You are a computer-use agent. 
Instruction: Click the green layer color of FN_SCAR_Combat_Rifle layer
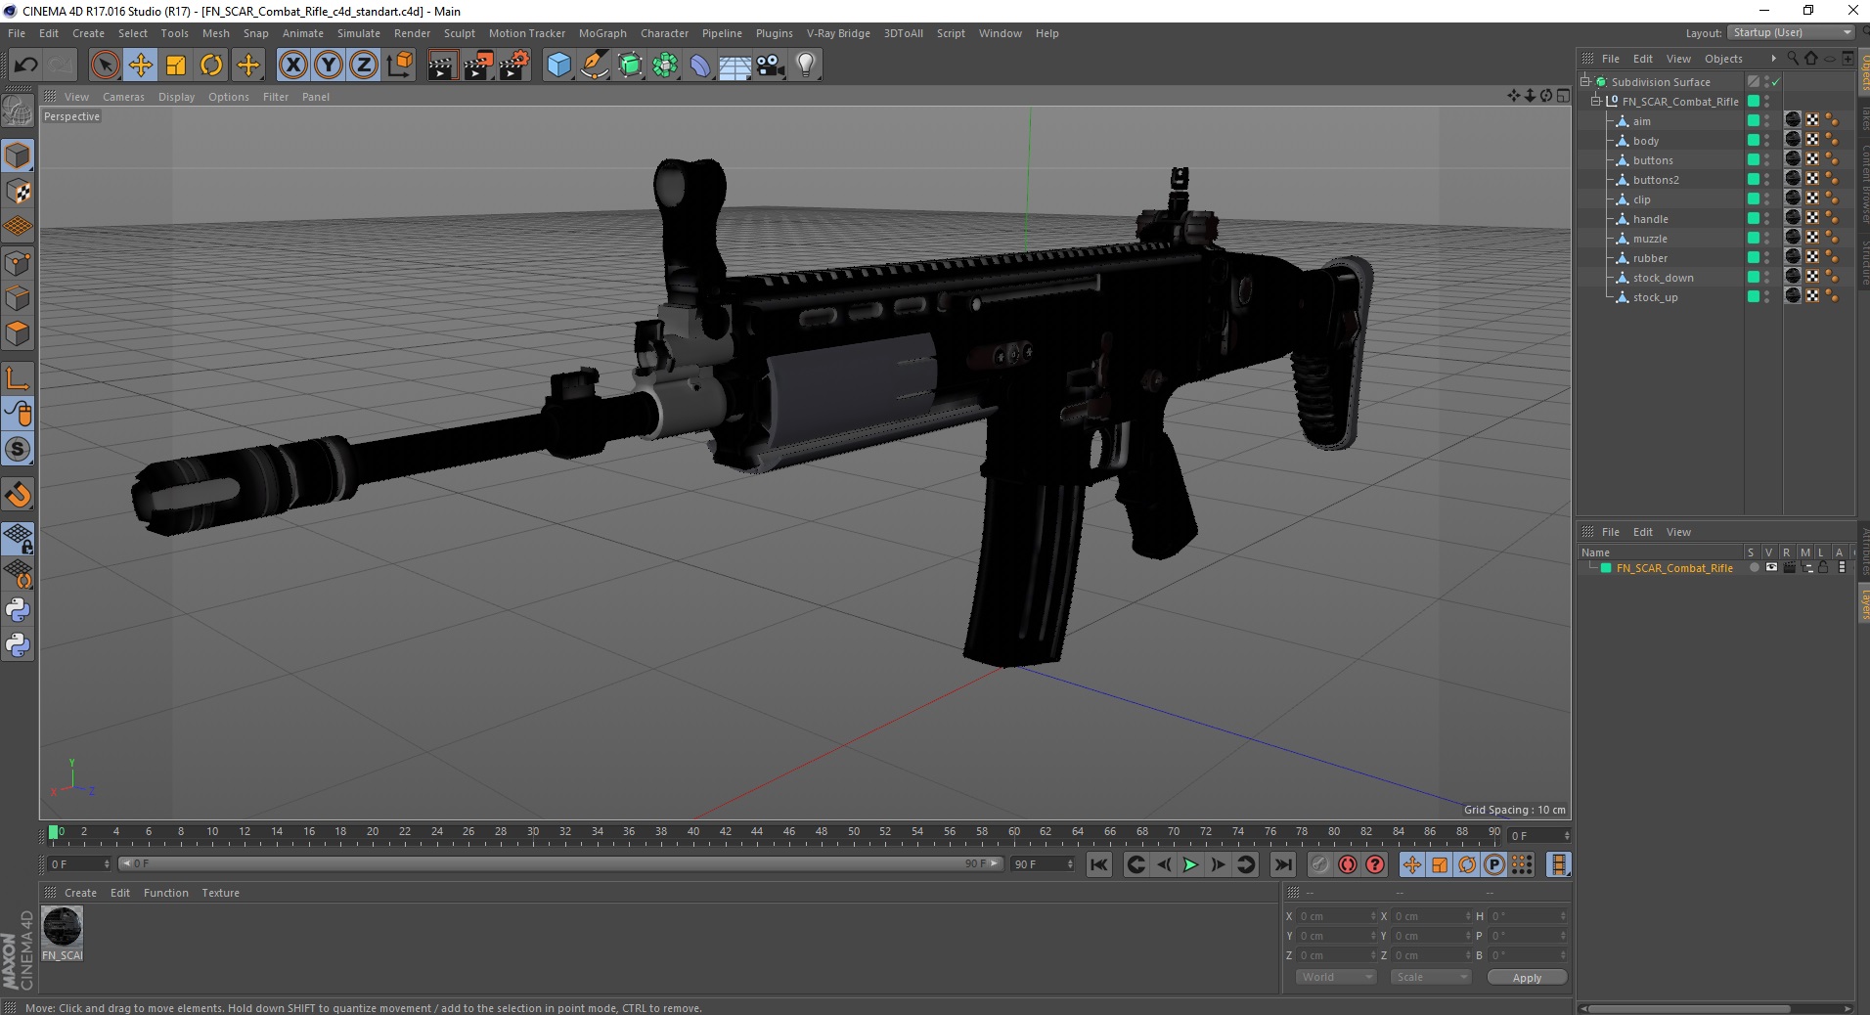click(x=1606, y=568)
